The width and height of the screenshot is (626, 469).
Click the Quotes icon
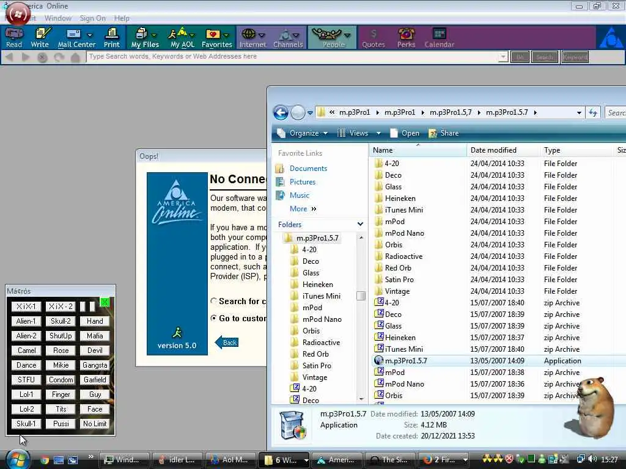tap(374, 37)
